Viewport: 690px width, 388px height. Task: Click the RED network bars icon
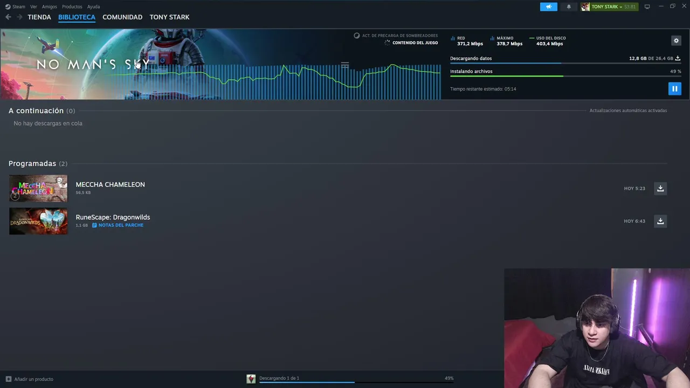click(453, 38)
